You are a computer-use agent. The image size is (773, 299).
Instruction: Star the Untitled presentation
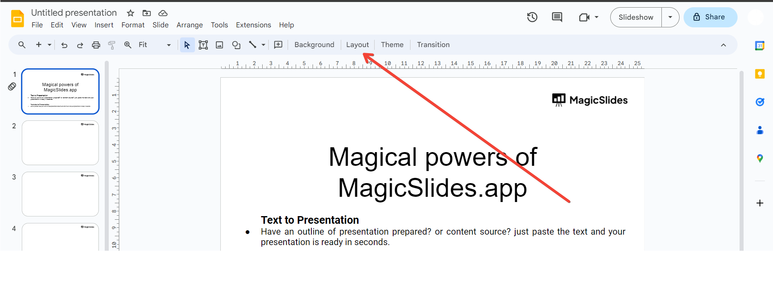(x=131, y=13)
